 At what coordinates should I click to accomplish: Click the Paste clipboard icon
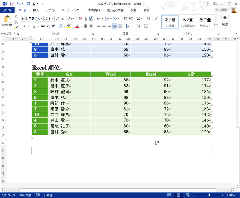pos(7,19)
